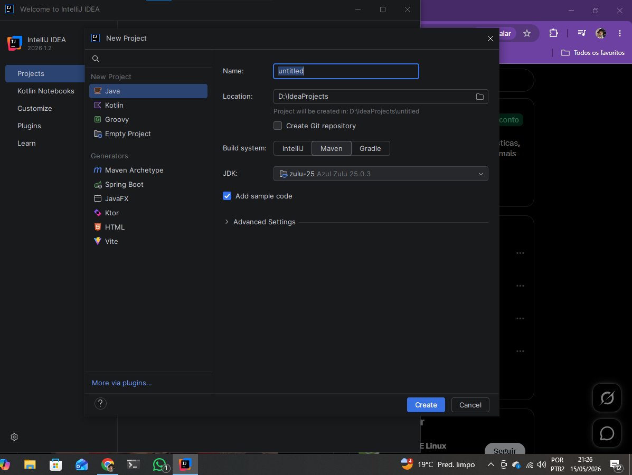Click the Empty Project folder icon
Viewport: 632px width, 475px height.
[x=98, y=134]
